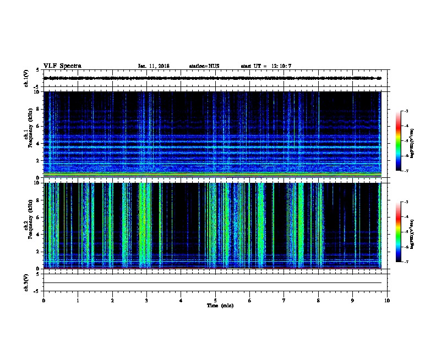This screenshot has width=436, height=337.
Task: Click the "7" tick on the time axis
Action: click(284, 301)
